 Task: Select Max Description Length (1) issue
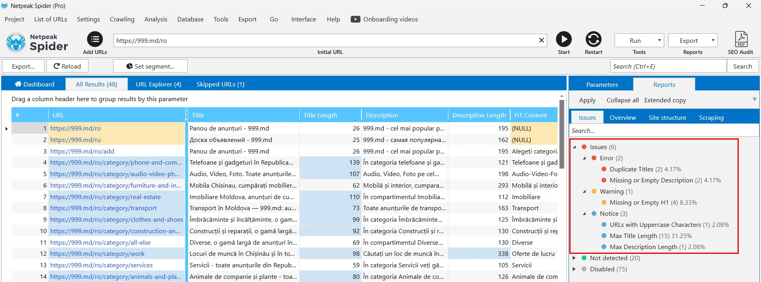tap(657, 247)
